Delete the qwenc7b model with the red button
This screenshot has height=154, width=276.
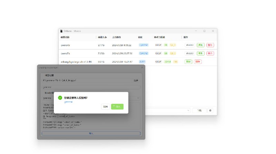(210, 53)
